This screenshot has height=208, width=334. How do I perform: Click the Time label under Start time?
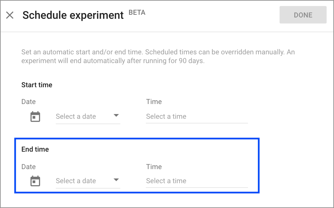coord(154,102)
